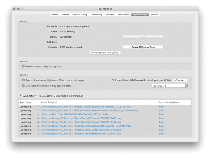The image size is (210, 158).
Task: Click Delete All Synced Data
Action: click(x=143, y=47)
